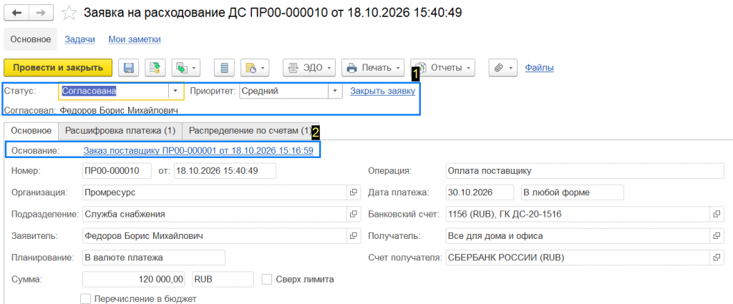
Task: Open the reminder/schedule dropdown button
Action: click(256, 68)
